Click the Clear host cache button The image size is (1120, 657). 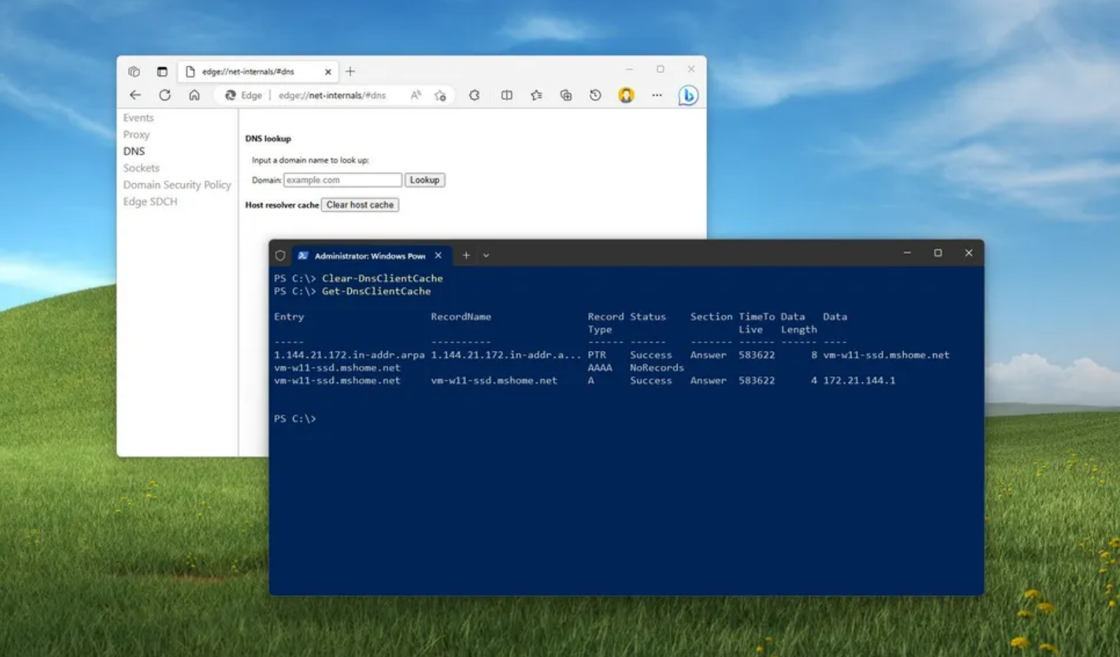(359, 205)
